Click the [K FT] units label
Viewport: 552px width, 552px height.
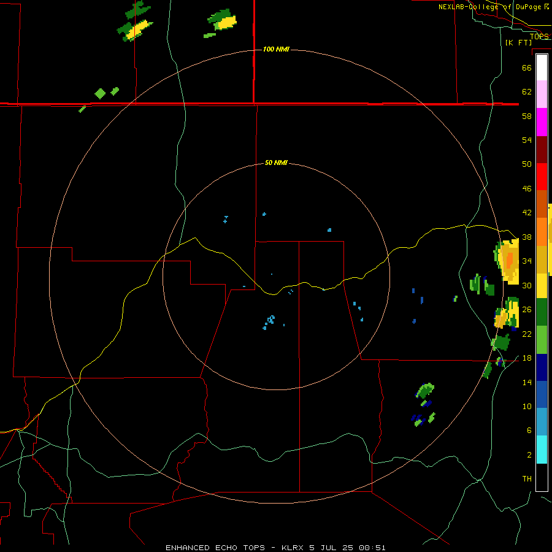pyautogui.click(x=518, y=42)
